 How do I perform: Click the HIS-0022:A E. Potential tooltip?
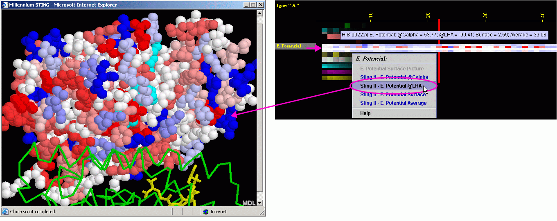tap(444, 35)
